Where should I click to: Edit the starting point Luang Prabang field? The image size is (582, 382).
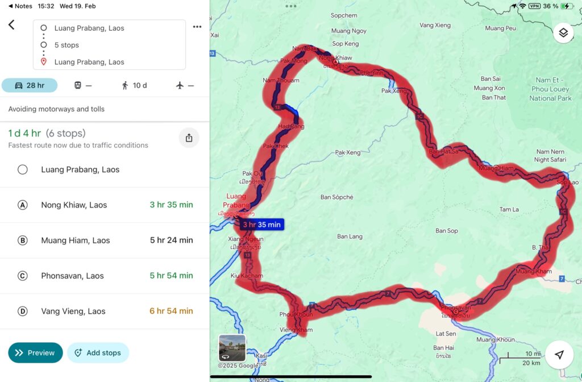pos(89,28)
